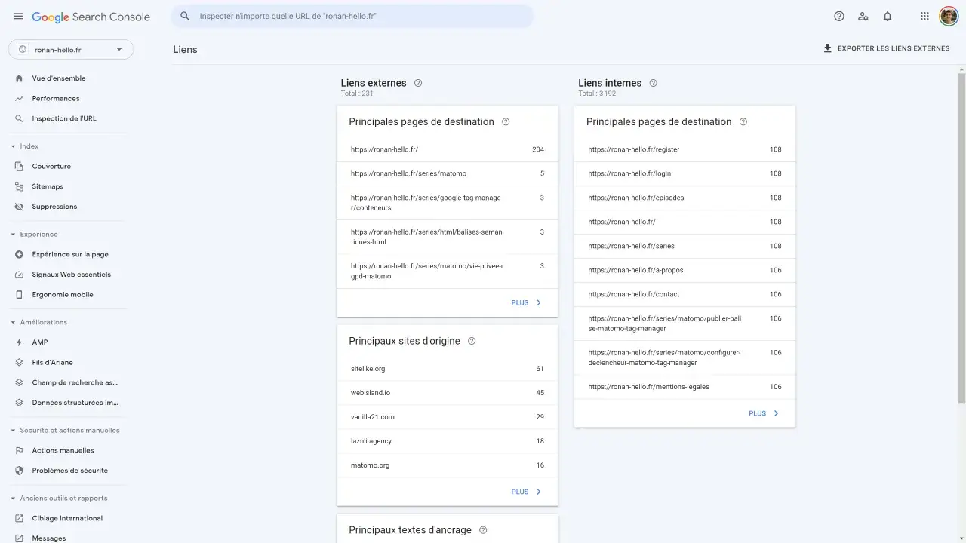This screenshot has width=966, height=543.
Task: Click the Actions manuelles flag icon
Action: [19, 450]
